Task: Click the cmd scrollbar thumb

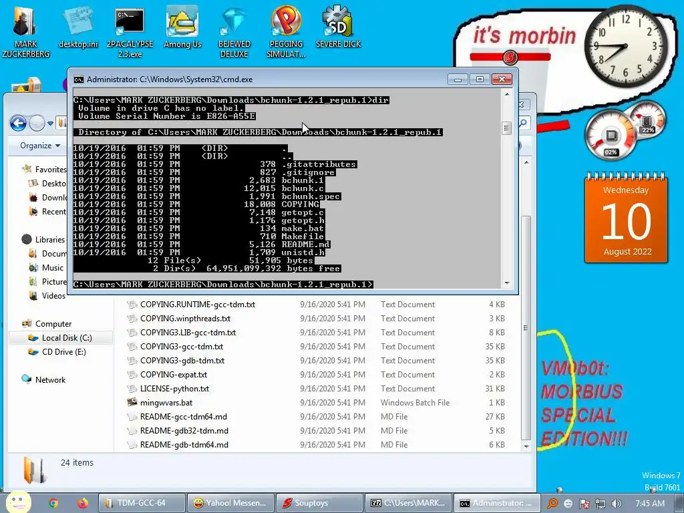Action: pos(506,128)
